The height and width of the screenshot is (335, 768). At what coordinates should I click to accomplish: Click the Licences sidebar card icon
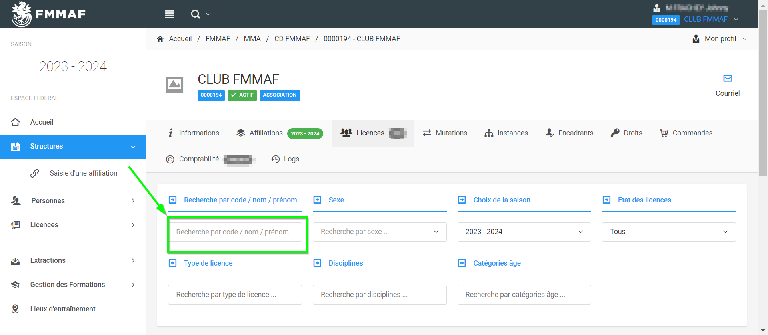point(15,225)
